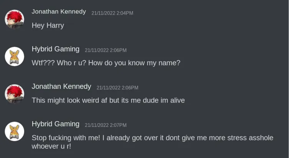
Task: Click Jonathan Kennedy's 2:06PM timestamp
Action: [117, 88]
